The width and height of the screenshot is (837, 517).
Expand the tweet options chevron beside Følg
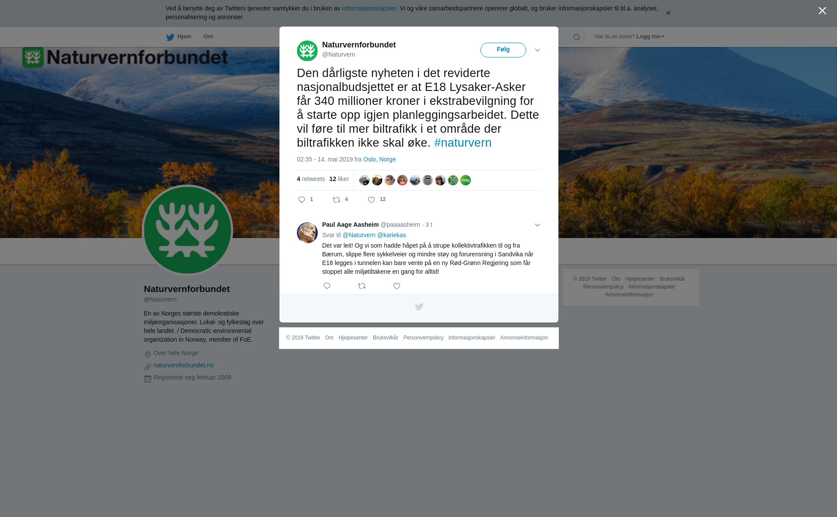click(538, 50)
